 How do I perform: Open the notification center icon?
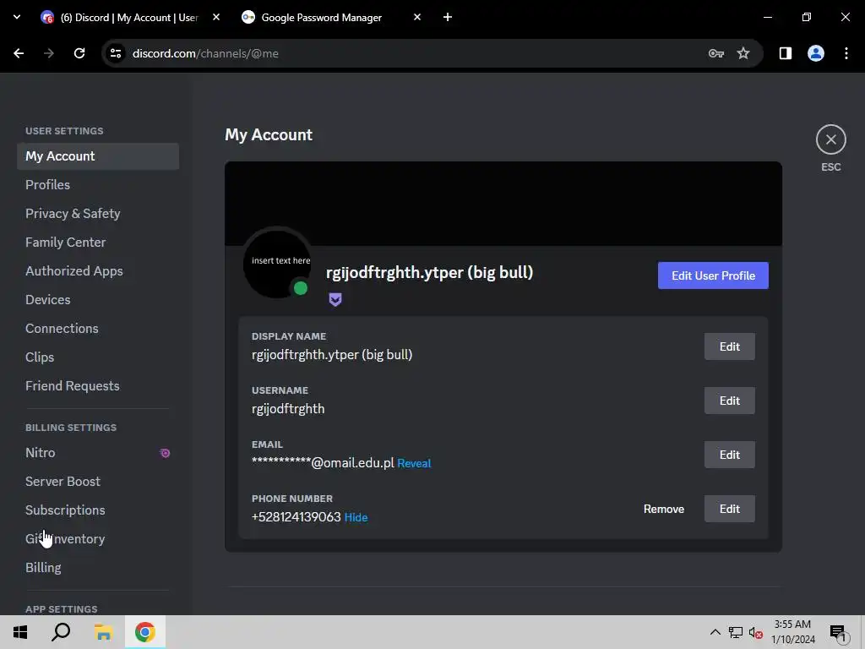838,633
